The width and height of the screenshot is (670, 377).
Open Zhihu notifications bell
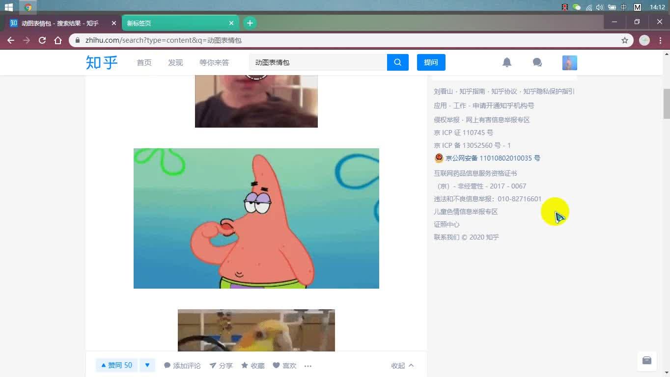click(x=506, y=62)
